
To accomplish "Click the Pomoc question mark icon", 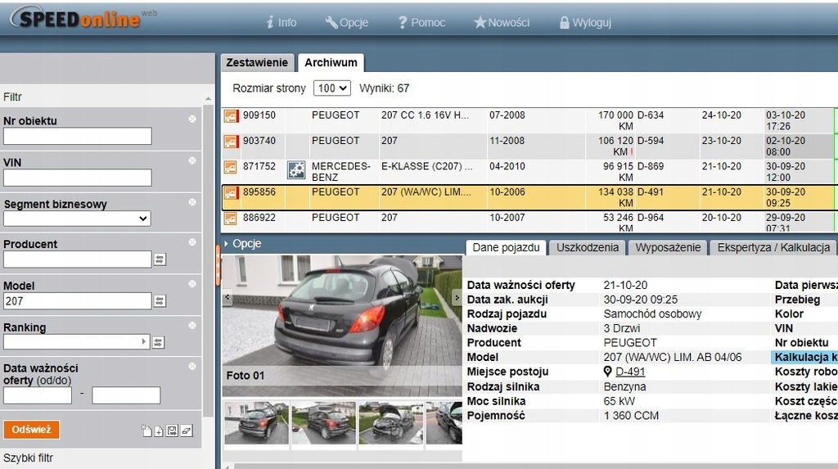I will coord(403,23).
